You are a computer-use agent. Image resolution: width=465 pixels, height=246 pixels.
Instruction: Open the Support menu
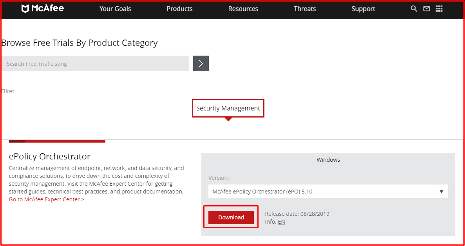pos(363,9)
